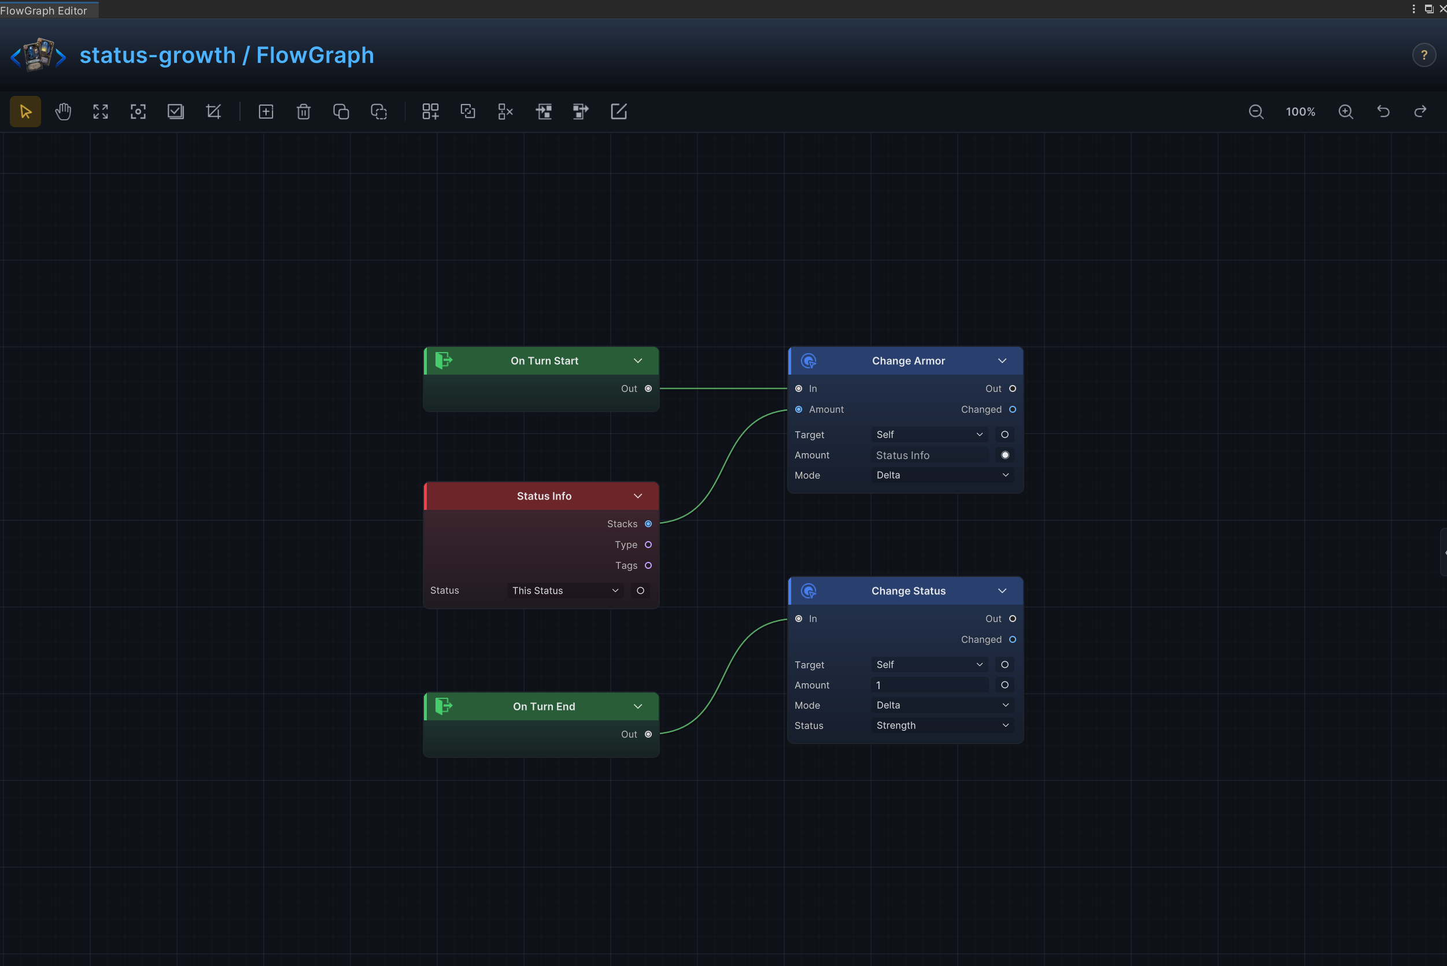Screen dimensions: 1447x966
Task: Open Change Status Target Self dropdown
Action: tap(929, 665)
